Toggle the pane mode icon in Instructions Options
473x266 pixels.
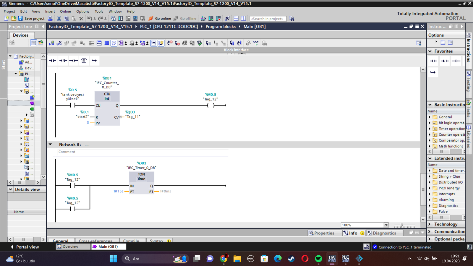pyautogui.click(x=443, y=43)
